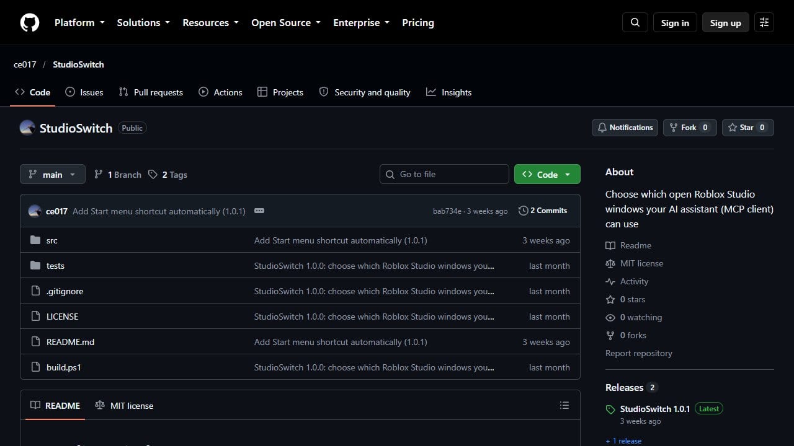
Task: Open the main branch selector dropdown
Action: pyautogui.click(x=52, y=175)
